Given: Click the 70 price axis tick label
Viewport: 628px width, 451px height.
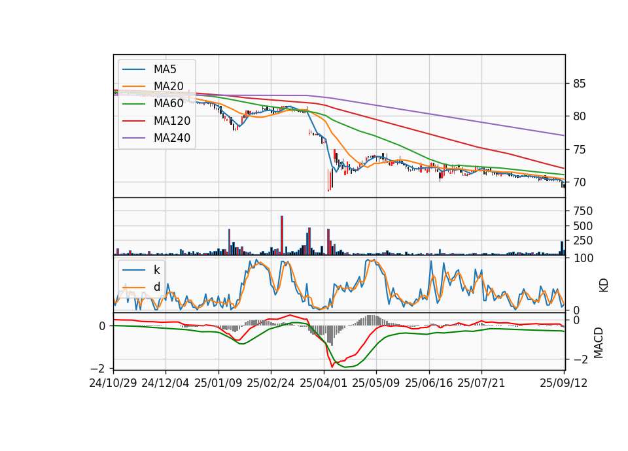Looking at the screenshot, I should (x=580, y=182).
